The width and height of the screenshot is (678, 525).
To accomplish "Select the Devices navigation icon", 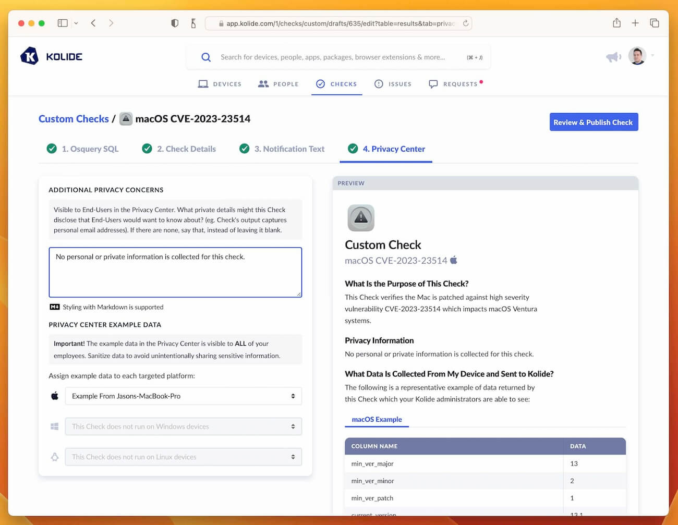I will 202,83.
